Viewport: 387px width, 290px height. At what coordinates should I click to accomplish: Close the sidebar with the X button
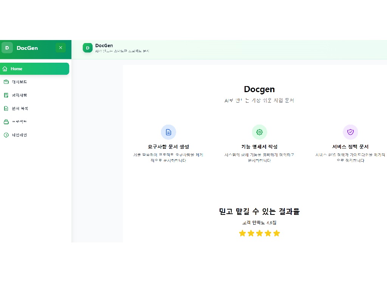(x=60, y=48)
